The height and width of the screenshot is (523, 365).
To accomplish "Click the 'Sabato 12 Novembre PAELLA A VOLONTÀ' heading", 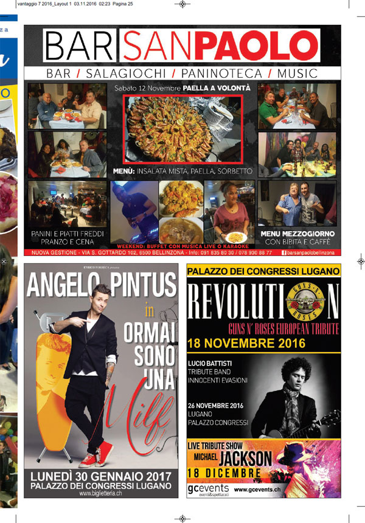I will (x=182, y=88).
